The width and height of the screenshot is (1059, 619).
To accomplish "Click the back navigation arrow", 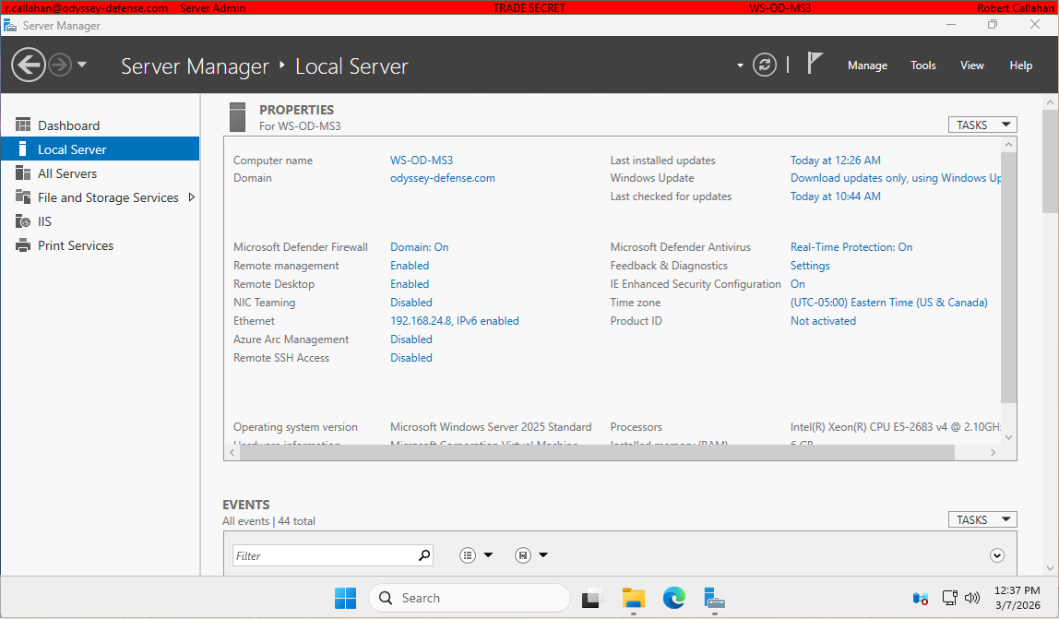I will (29, 65).
